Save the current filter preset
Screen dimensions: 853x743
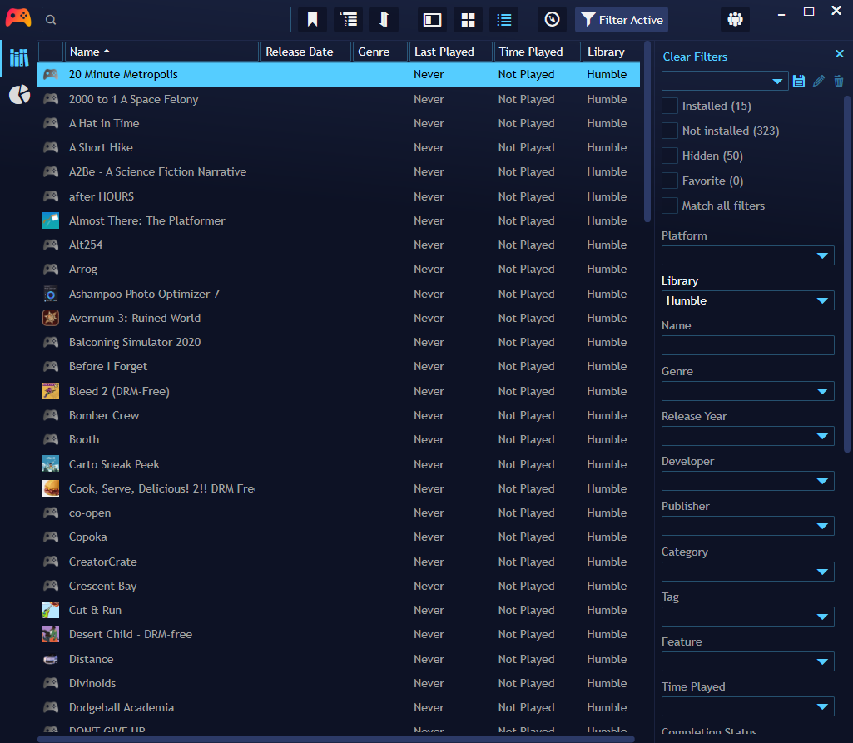pyautogui.click(x=799, y=81)
